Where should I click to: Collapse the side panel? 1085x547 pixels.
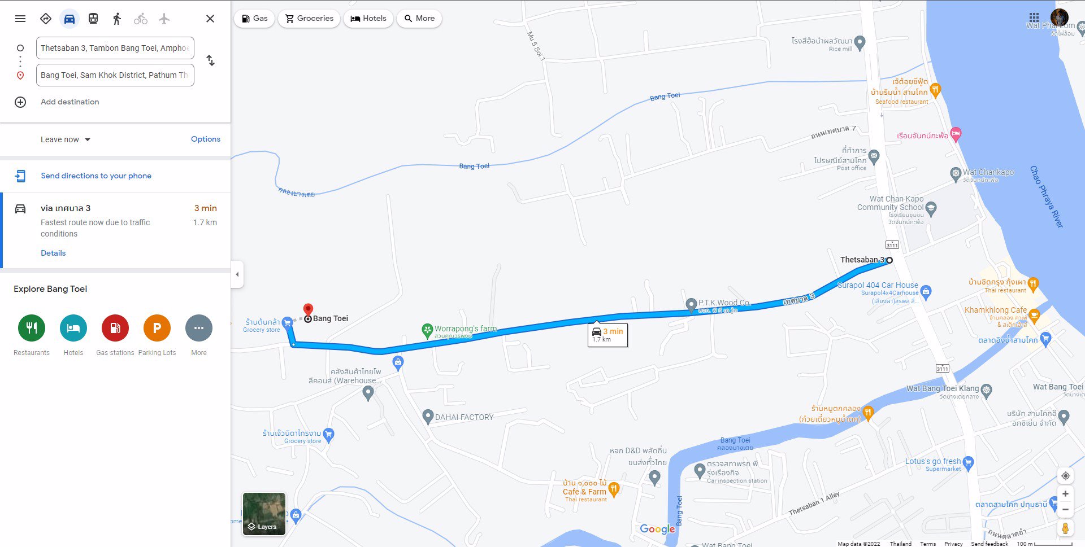click(x=237, y=274)
